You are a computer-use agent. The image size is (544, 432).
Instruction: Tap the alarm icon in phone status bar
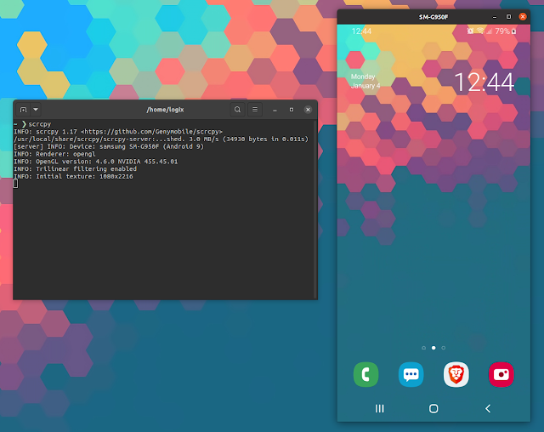(470, 31)
